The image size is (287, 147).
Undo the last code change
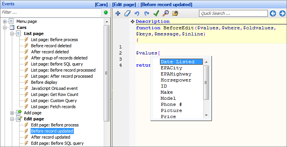(137, 13)
